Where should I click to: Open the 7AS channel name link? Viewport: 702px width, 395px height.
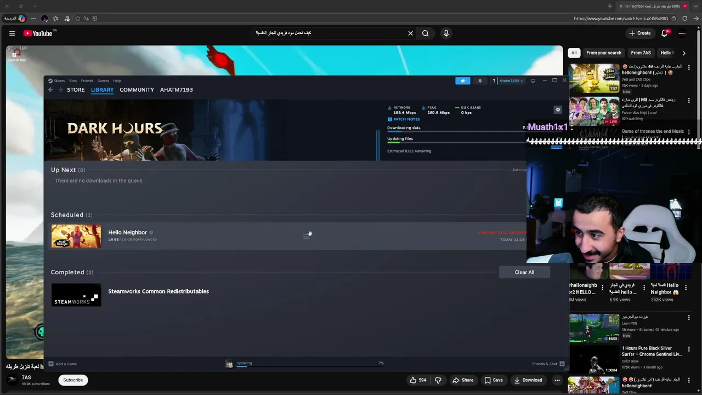pyautogui.click(x=26, y=377)
